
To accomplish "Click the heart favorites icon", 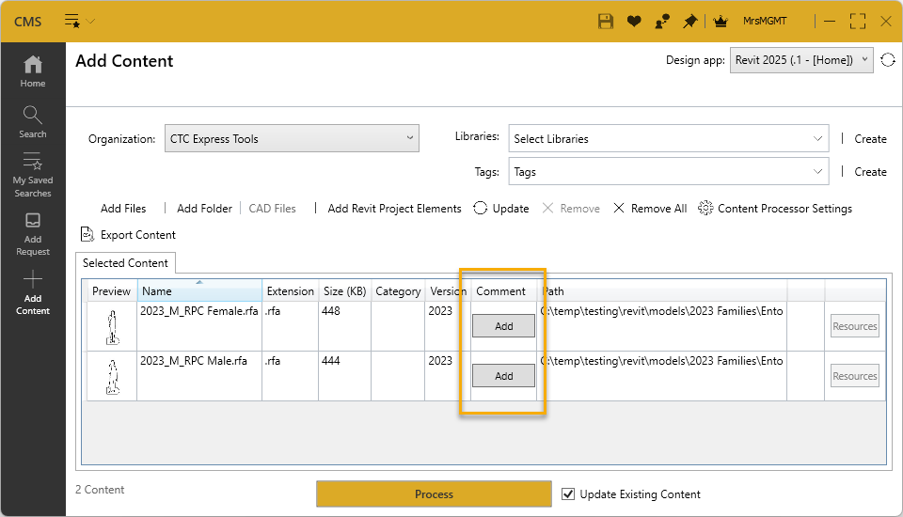I will point(634,21).
